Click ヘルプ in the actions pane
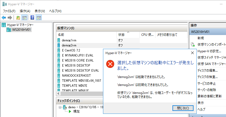Viewport: 226px width, 117px height. pyautogui.click(x=201, y=109)
